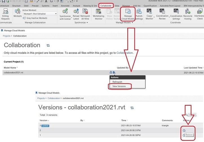Click publish icon on collaboration2021.rvt row
204x142 pixels.
(x=111, y=72)
